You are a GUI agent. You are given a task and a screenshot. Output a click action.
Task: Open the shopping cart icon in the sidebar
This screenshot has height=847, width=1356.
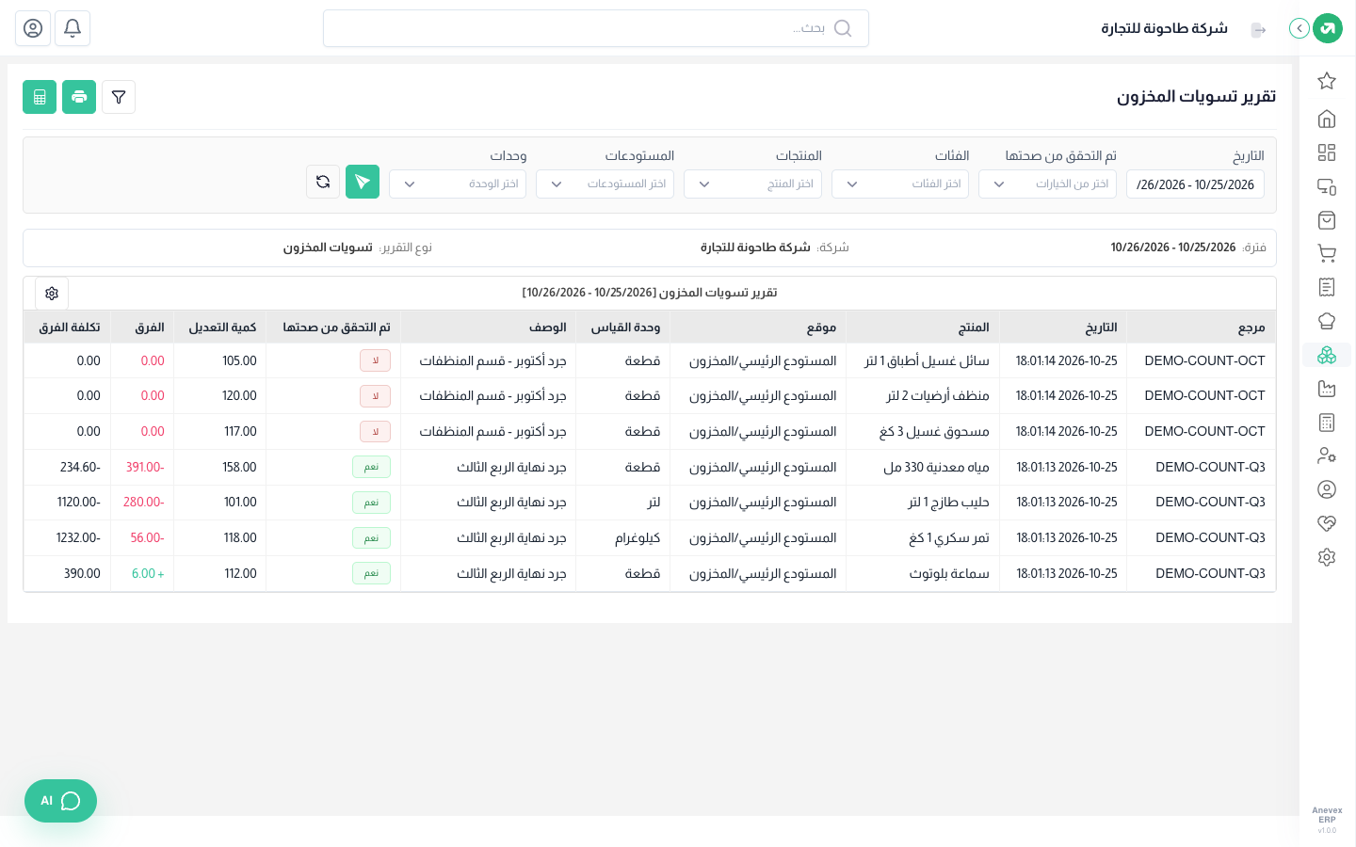coord(1327,253)
